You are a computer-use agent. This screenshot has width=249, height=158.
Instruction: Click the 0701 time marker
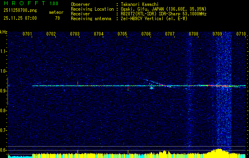[x=27, y=34]
